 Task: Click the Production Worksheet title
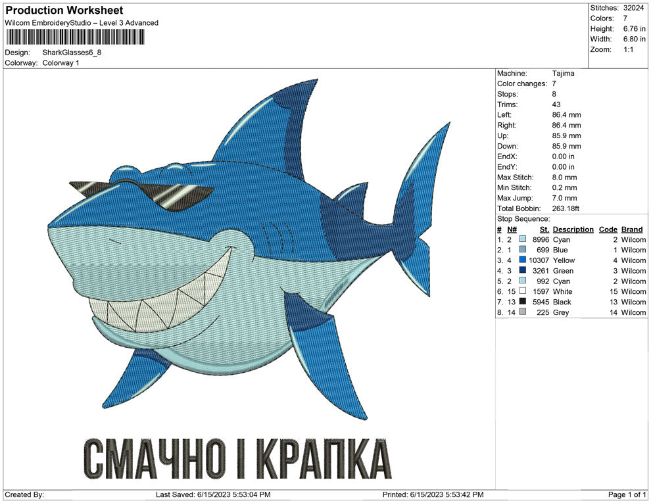point(64,11)
